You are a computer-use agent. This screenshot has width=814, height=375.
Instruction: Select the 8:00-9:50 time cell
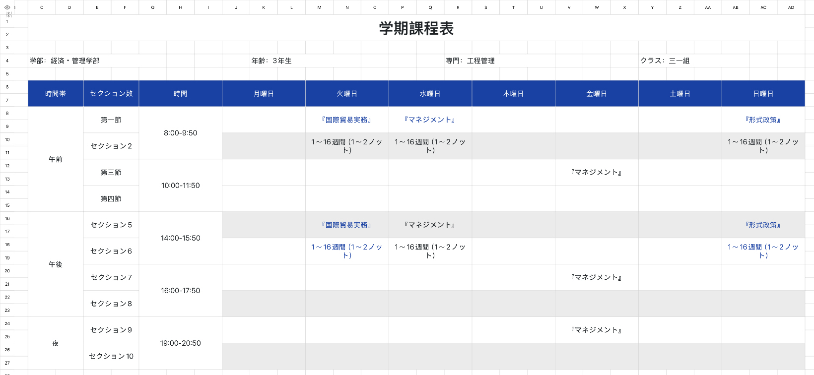pos(181,133)
